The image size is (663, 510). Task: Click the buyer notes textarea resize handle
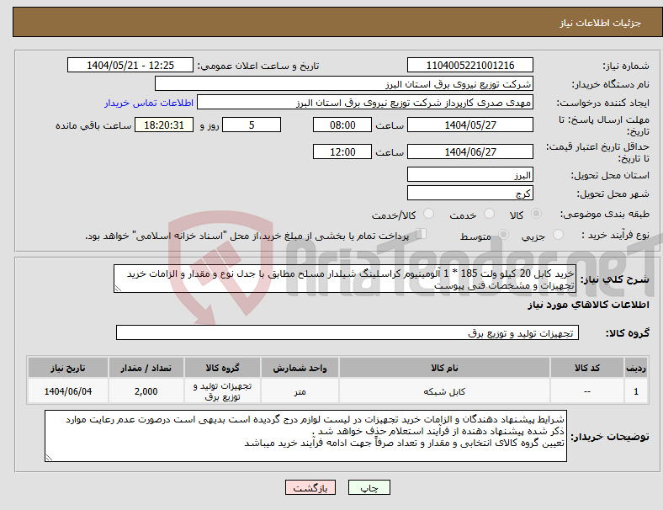click(49, 457)
